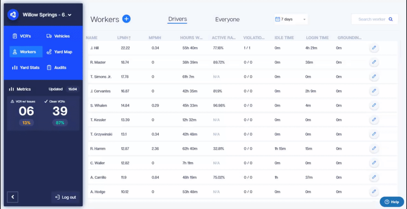Click C. Waller's LPMH value 12.82

[x=125, y=163]
